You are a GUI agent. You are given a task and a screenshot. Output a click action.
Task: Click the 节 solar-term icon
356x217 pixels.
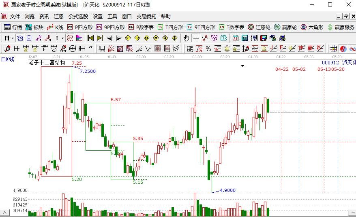pos(214,38)
